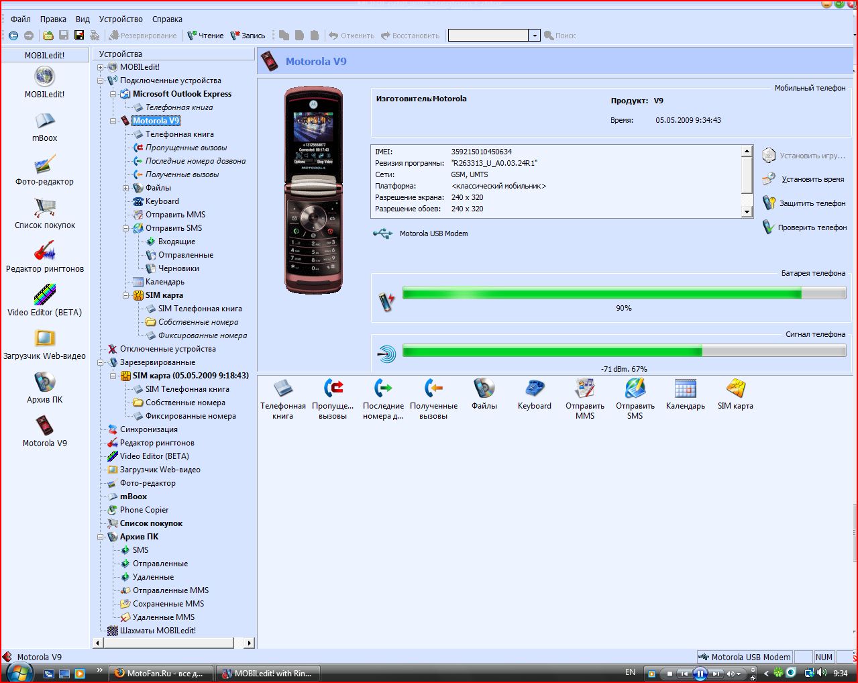The image size is (858, 683).
Task: Select SIM Телефонная книга under Motorola V9's SIM карта
Action: click(x=200, y=309)
